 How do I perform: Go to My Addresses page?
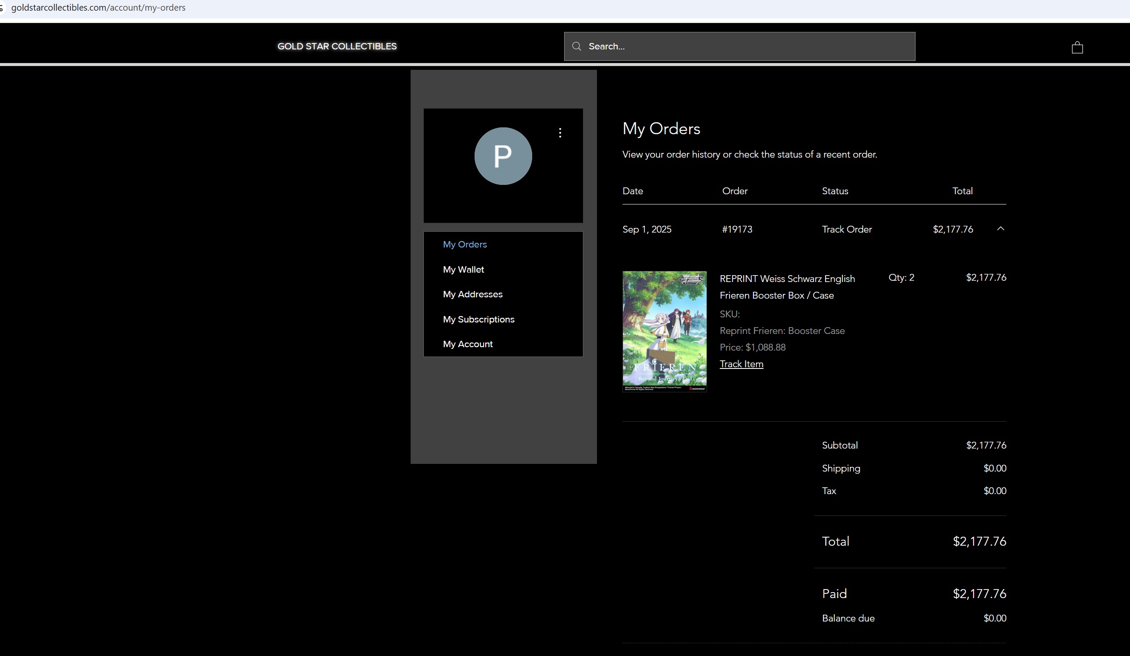(472, 294)
